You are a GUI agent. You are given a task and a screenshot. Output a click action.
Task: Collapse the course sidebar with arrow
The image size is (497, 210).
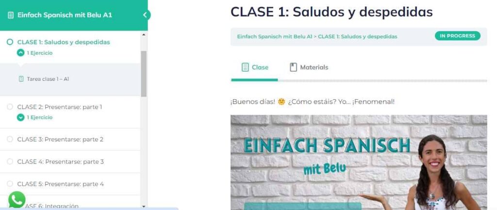tap(145, 15)
